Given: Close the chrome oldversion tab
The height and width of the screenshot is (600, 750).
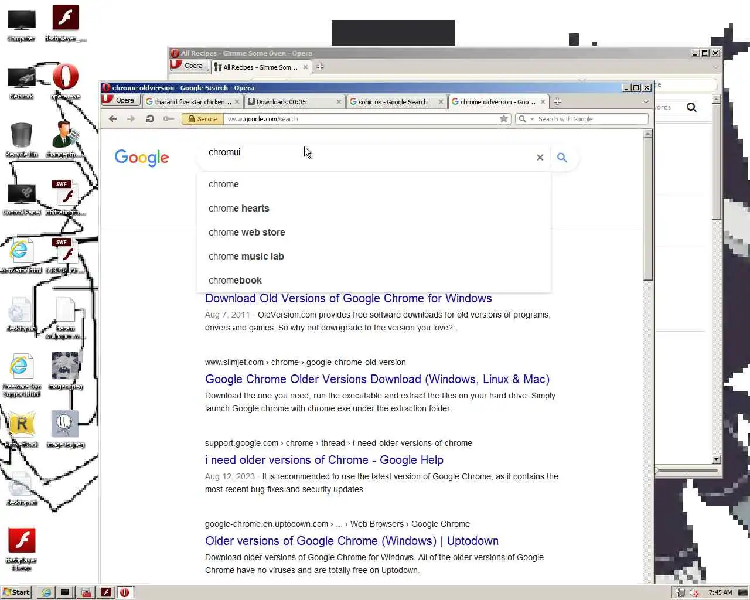Looking at the screenshot, I should point(543,102).
